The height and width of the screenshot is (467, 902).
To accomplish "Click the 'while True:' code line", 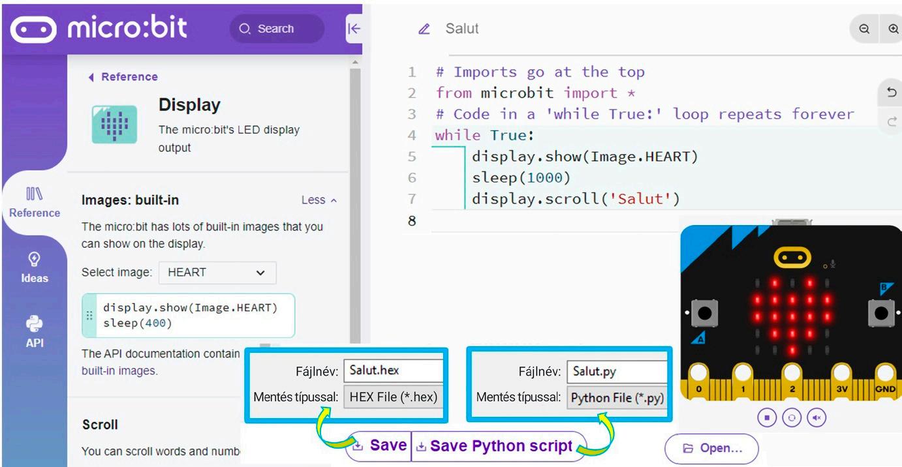I will 485,136.
